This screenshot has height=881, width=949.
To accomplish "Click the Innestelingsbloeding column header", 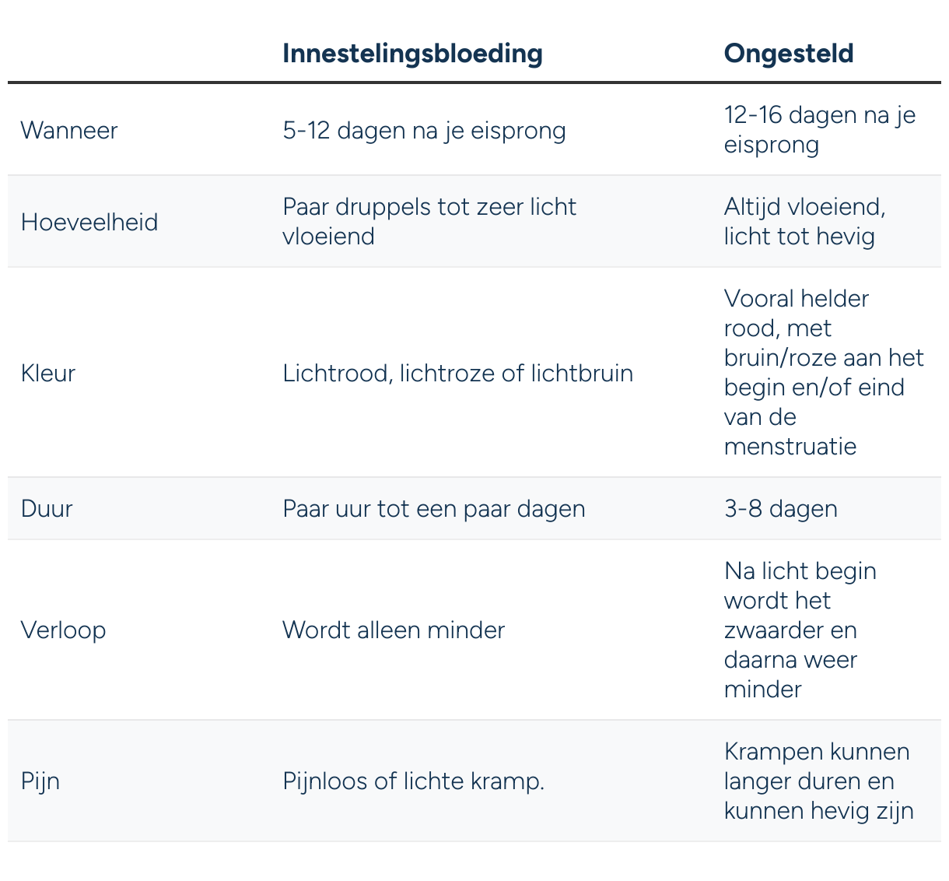I will click(412, 54).
